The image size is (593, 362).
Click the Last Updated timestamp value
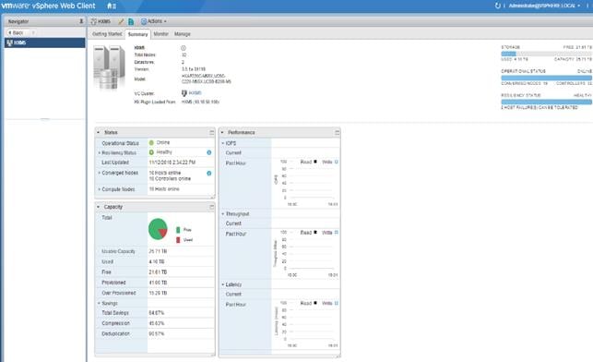[x=172, y=162]
